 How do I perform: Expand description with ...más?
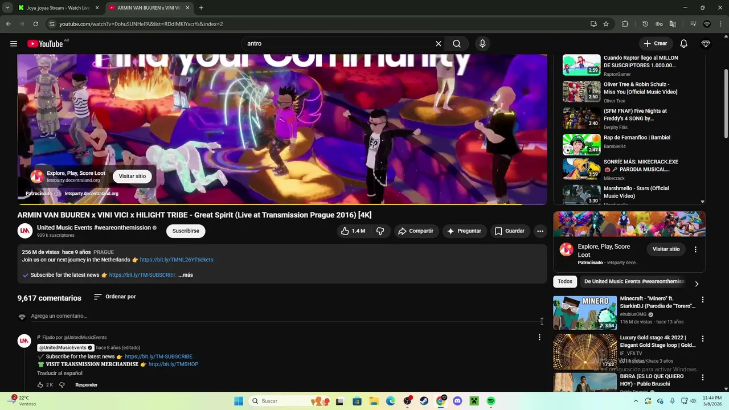186,275
